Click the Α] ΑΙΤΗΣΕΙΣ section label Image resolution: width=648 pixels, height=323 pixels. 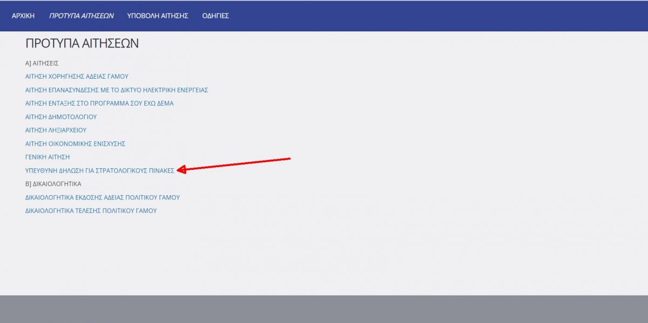click(42, 63)
